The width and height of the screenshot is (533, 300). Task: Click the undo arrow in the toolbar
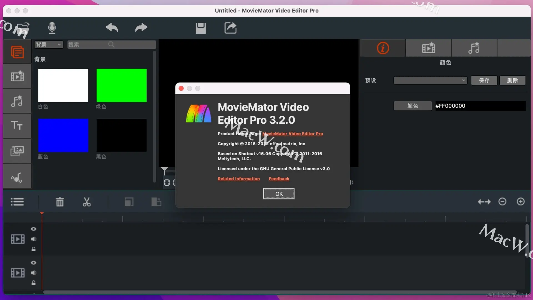click(112, 28)
